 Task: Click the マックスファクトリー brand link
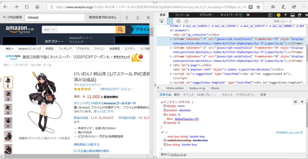click(x=88, y=85)
